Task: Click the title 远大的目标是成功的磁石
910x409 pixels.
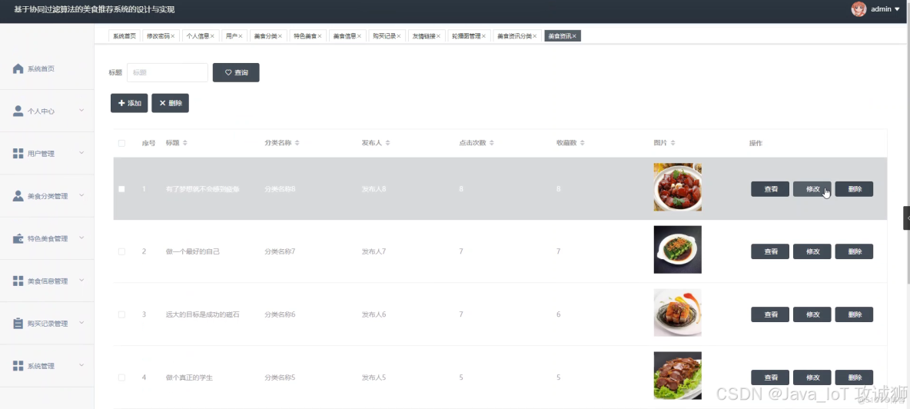Action: pyautogui.click(x=203, y=314)
